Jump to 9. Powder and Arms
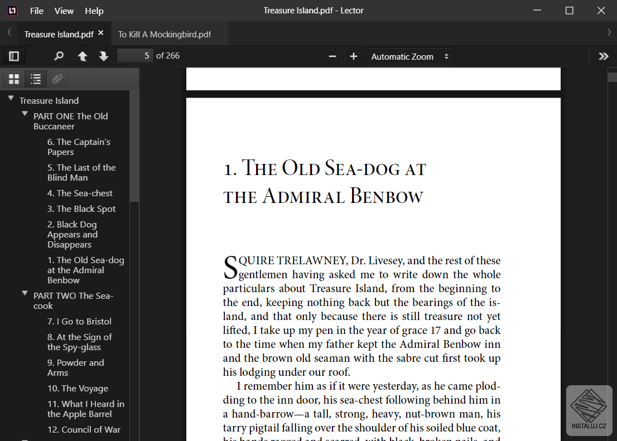Image resolution: width=617 pixels, height=441 pixels. (75, 367)
